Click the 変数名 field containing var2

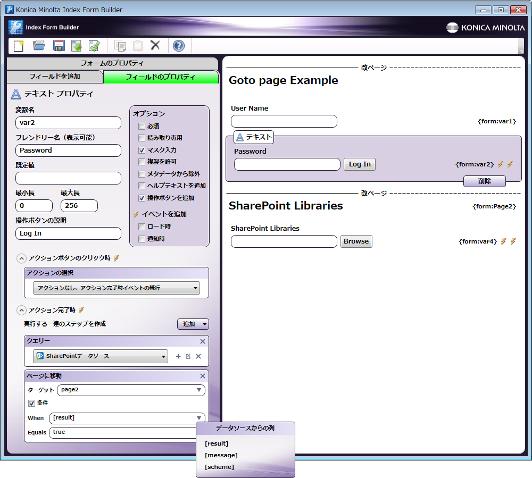tap(68, 123)
